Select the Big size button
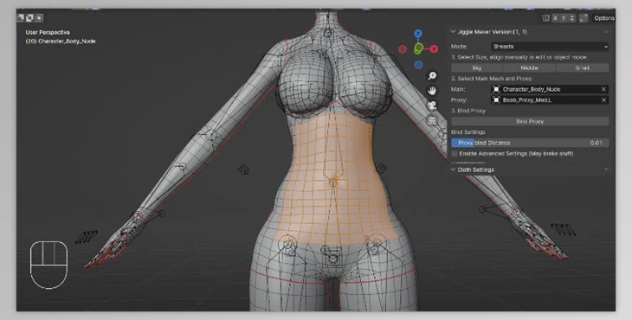The image size is (632, 320). coord(477,68)
